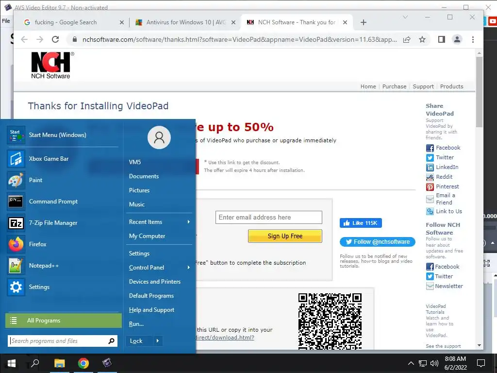Open My Computer from start menu
The width and height of the screenshot is (497, 373).
pos(147,236)
